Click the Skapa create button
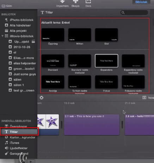154x163 pixels. coord(75,4)
